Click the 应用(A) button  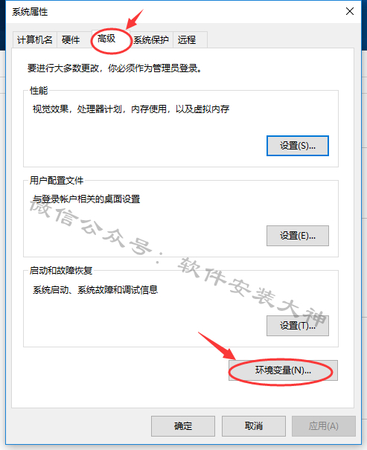(x=324, y=426)
